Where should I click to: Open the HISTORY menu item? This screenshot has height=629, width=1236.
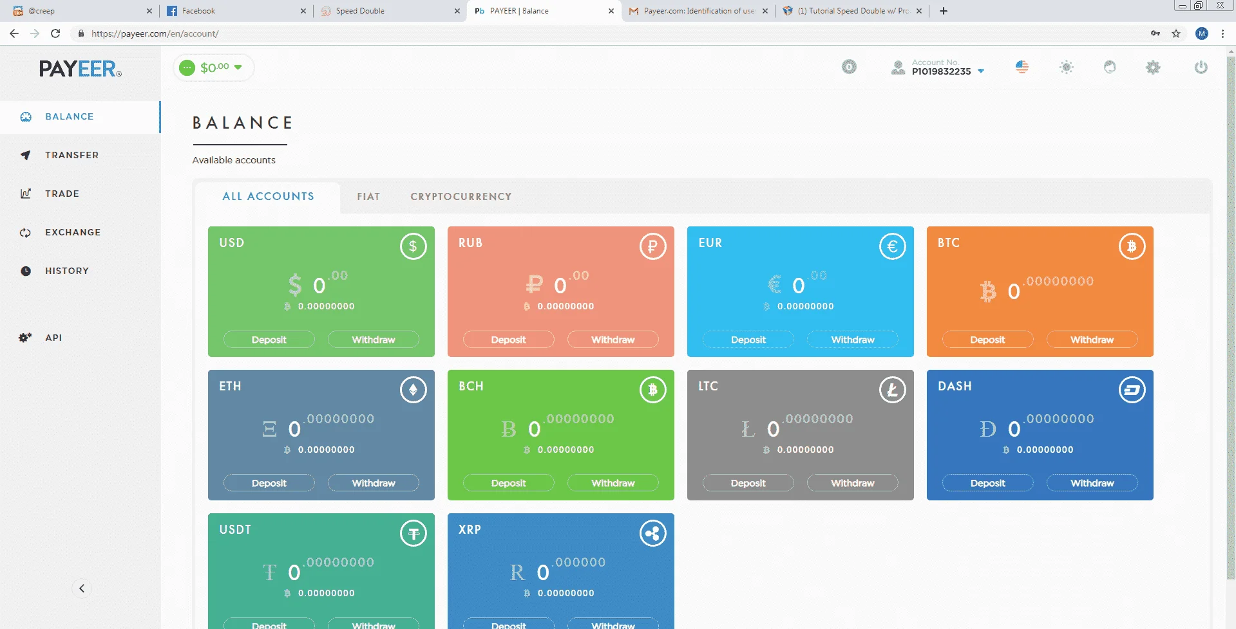click(x=67, y=271)
